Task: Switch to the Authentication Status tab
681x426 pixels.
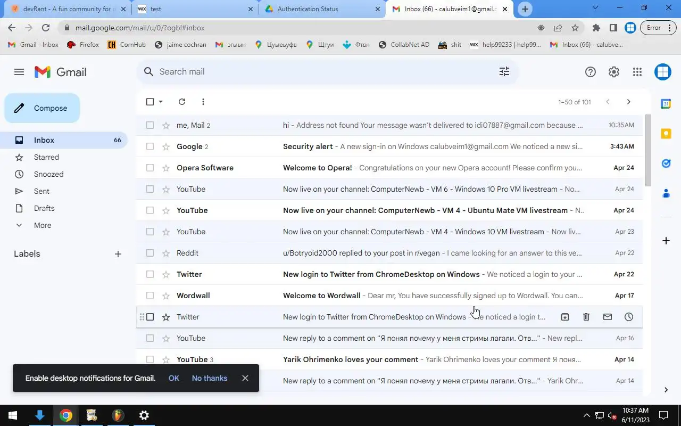Action: coord(322,9)
